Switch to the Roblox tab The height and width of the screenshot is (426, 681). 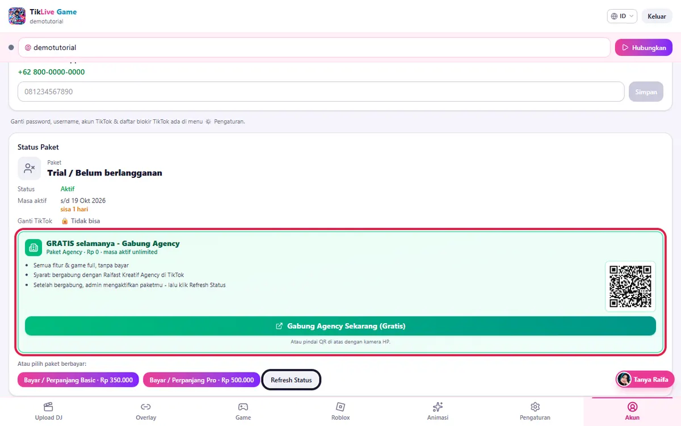coord(340,412)
